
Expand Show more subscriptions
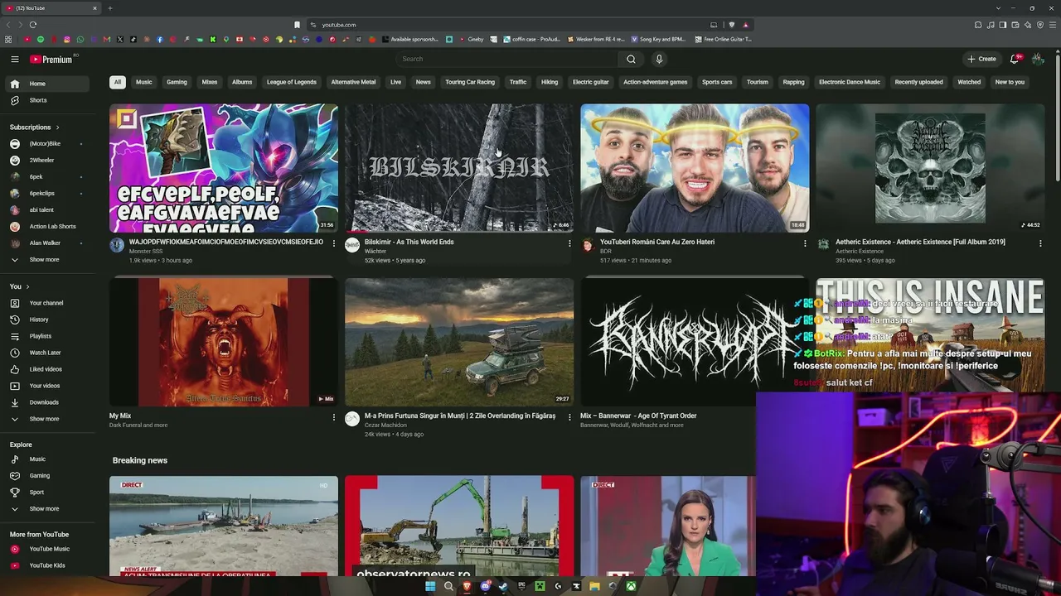pyautogui.click(x=46, y=260)
